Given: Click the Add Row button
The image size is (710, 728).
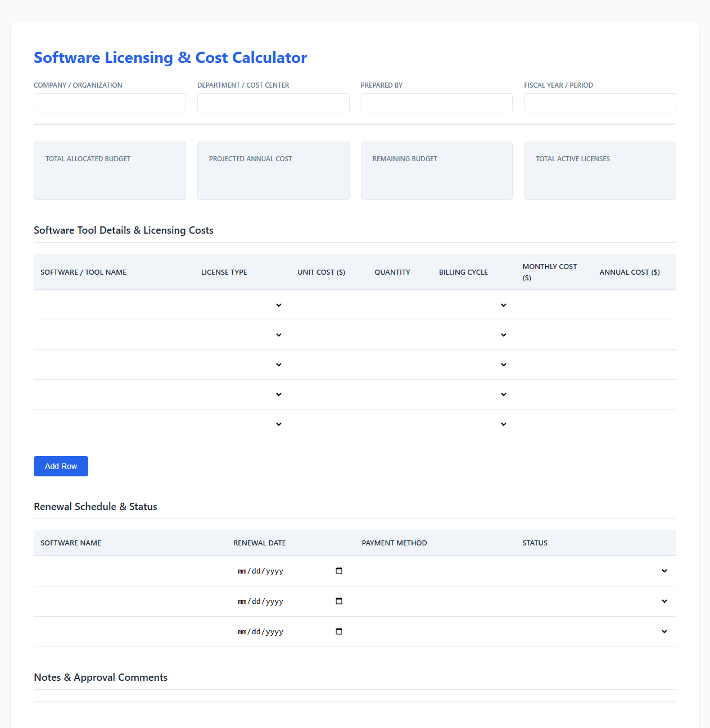Looking at the screenshot, I should (61, 466).
